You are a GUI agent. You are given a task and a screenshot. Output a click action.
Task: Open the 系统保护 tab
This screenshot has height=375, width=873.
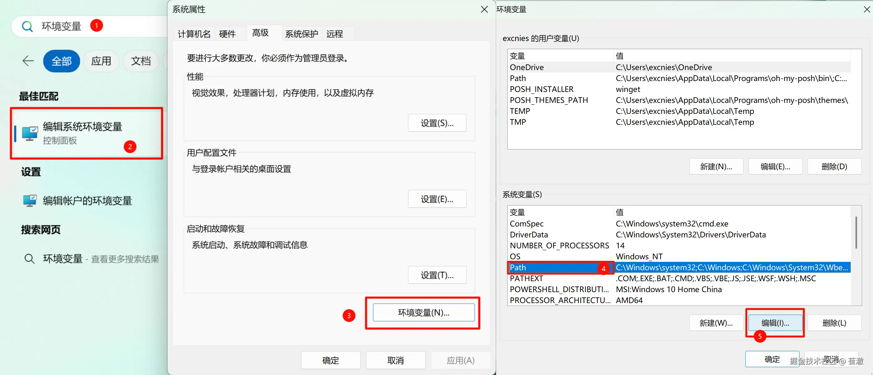(301, 34)
